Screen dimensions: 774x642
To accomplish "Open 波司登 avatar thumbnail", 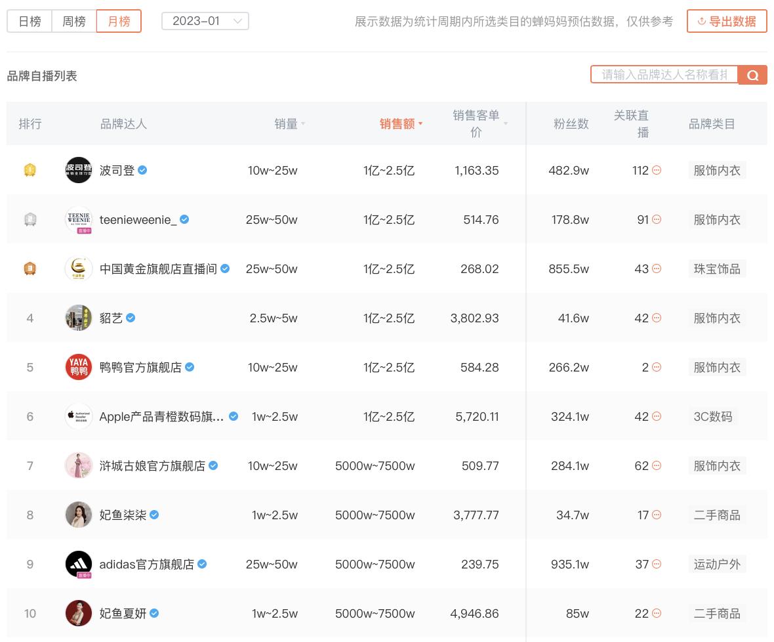I will pyautogui.click(x=79, y=171).
